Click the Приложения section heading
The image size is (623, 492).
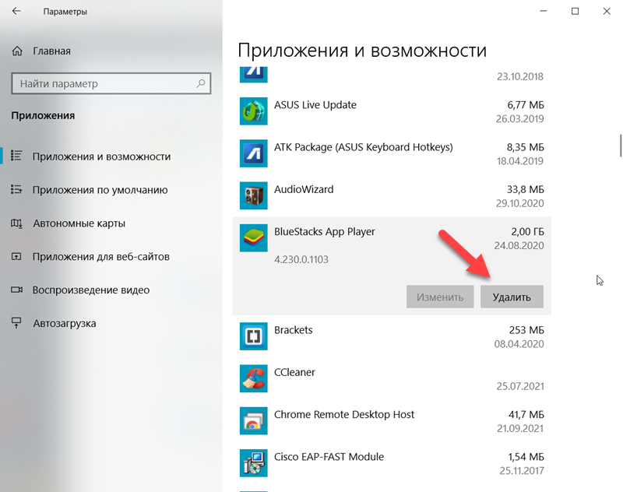[43, 115]
